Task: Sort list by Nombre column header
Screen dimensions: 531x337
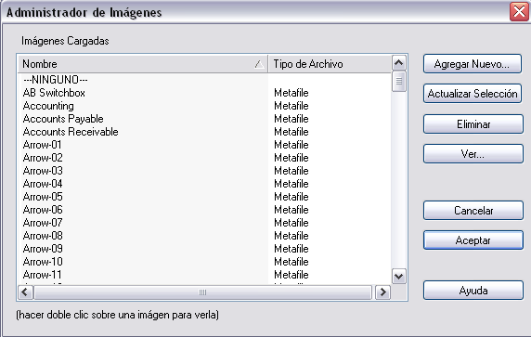Action: pyautogui.click(x=143, y=64)
